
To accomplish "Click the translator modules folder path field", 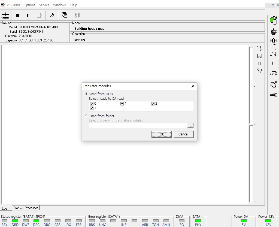I will click(138, 125).
